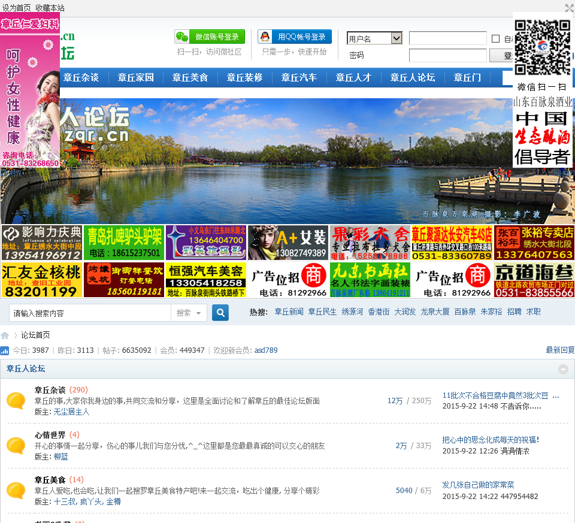
Task: Open the 章丘汽车 navigation tab
Action: pyautogui.click(x=299, y=77)
